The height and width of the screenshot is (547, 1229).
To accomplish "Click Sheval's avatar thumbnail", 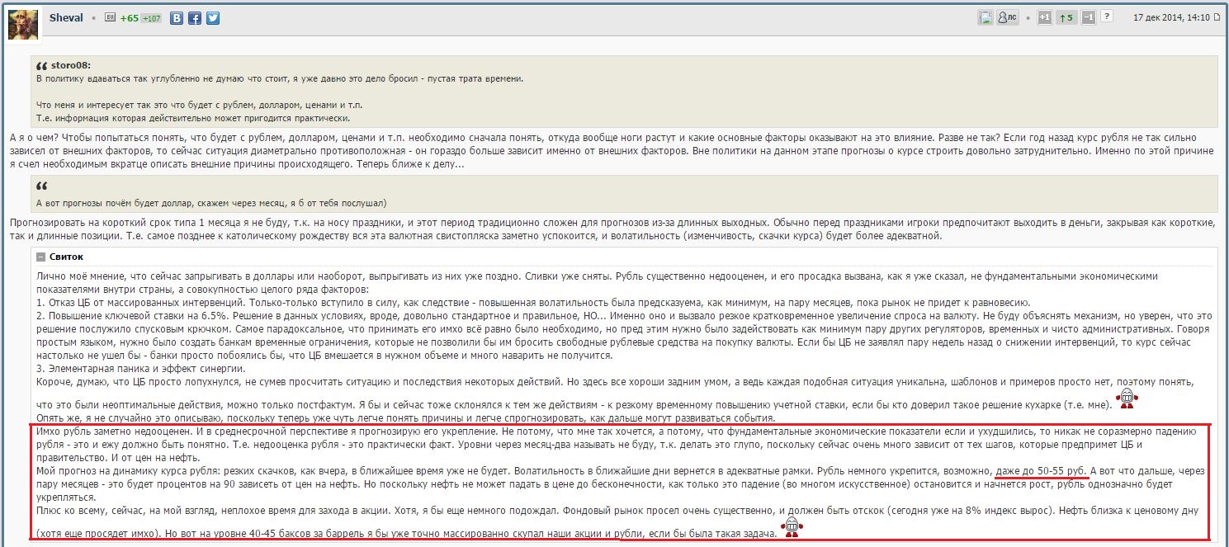I will coord(22,26).
